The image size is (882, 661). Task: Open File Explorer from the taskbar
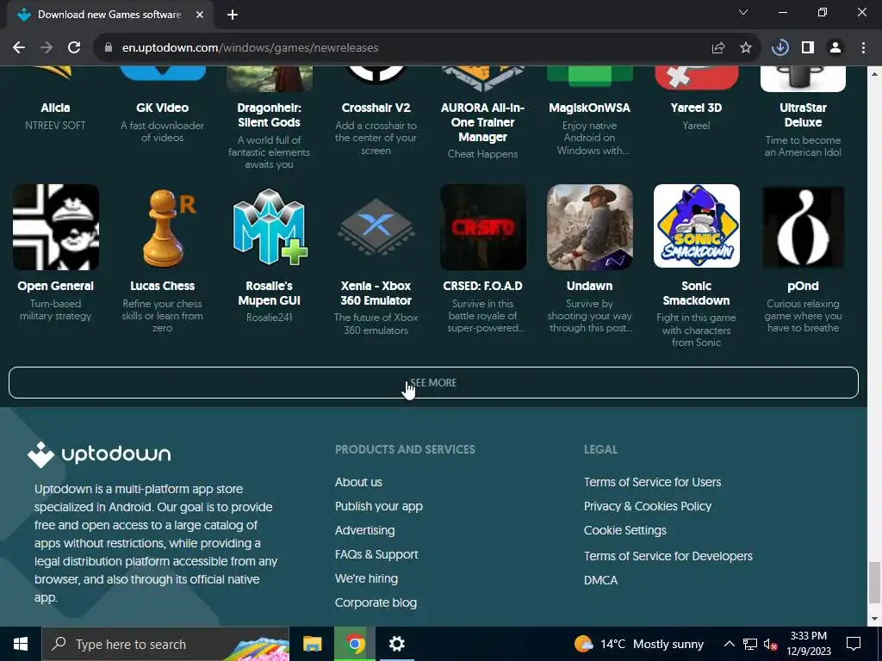tap(312, 644)
